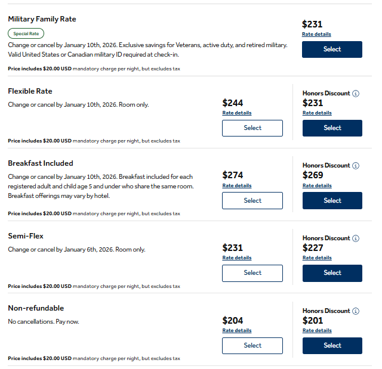
Task: Select Semi-Flex standard price $231
Action: [x=252, y=273]
